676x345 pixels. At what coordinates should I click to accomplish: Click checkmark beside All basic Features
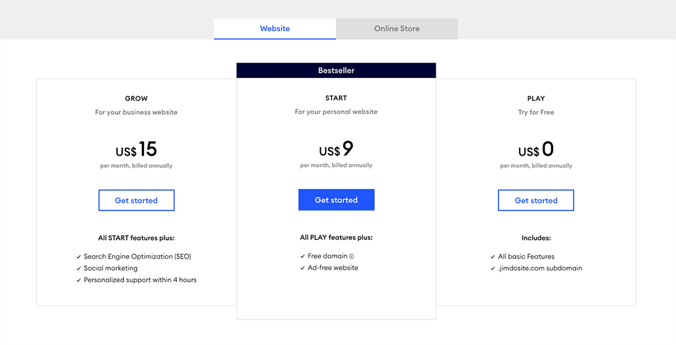click(x=492, y=257)
